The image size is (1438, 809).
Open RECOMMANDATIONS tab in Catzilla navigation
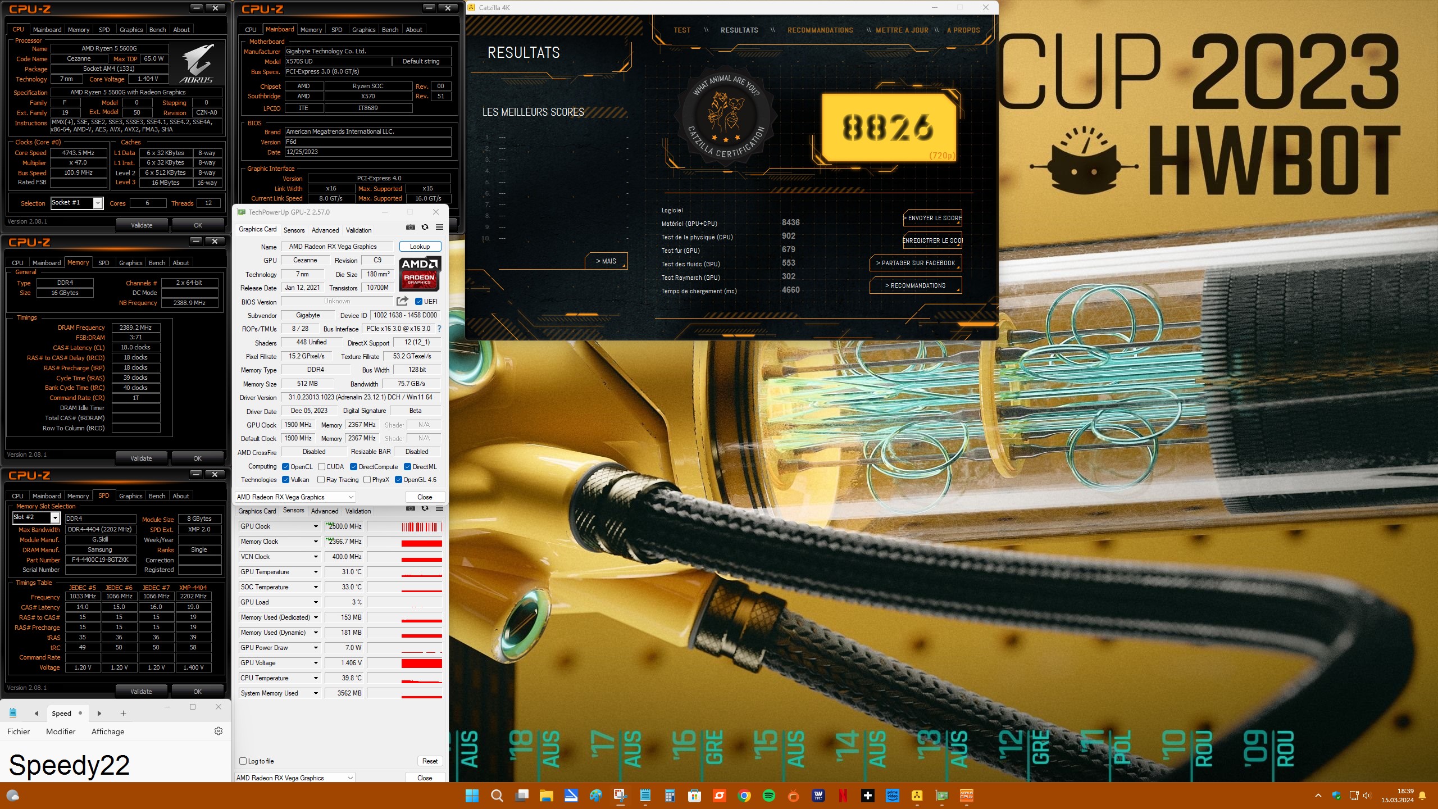pyautogui.click(x=820, y=30)
